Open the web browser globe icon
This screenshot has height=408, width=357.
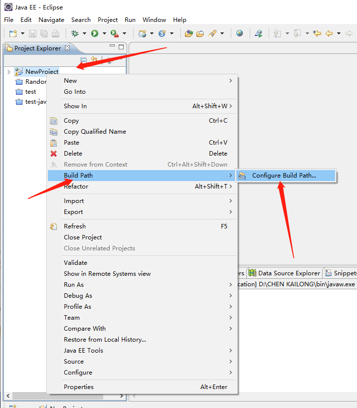[240, 33]
